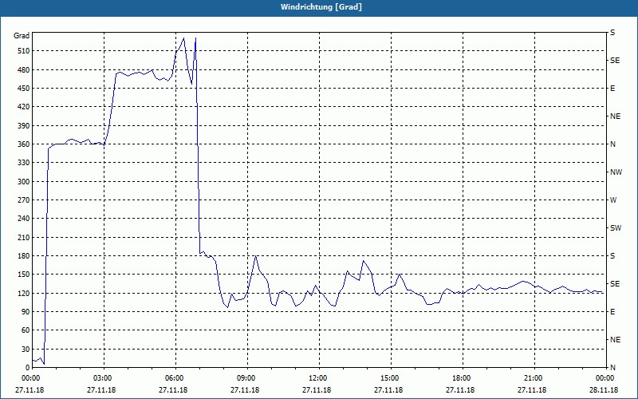
Task: Select the 390 y-axis value
Action: coord(24,126)
